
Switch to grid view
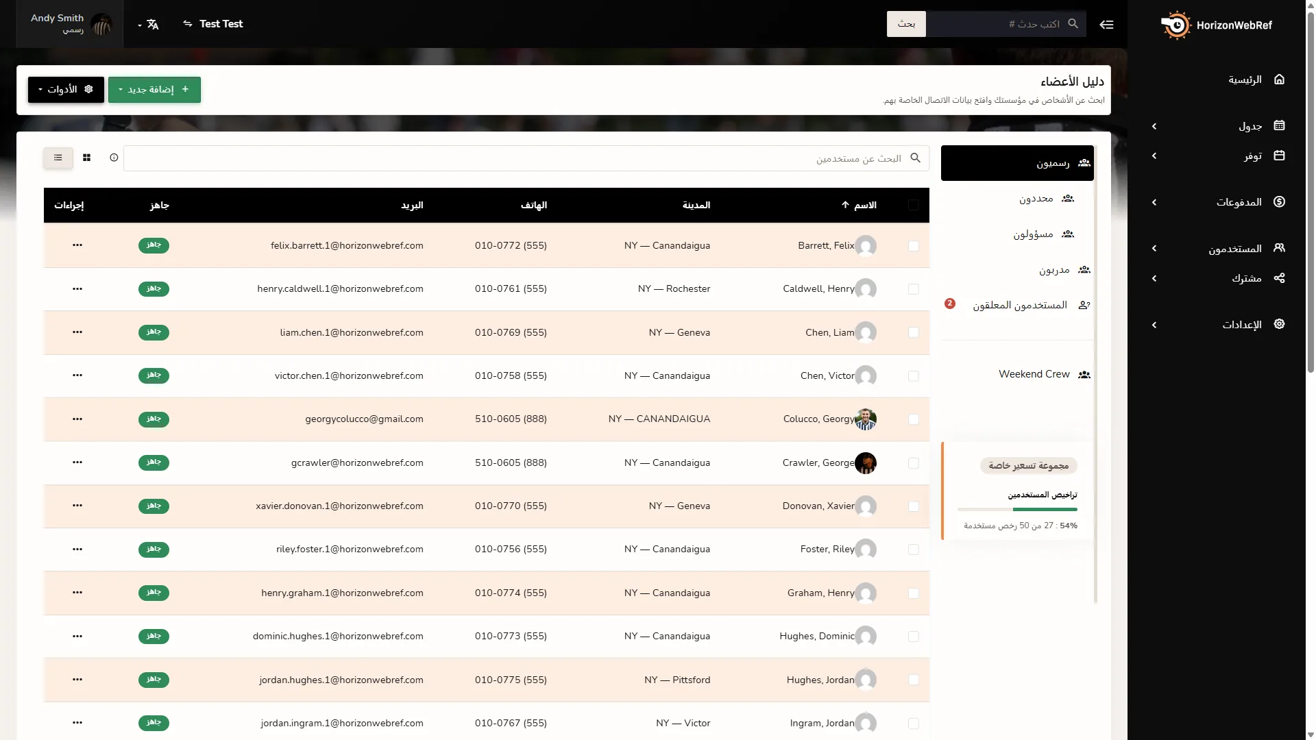[x=86, y=158]
